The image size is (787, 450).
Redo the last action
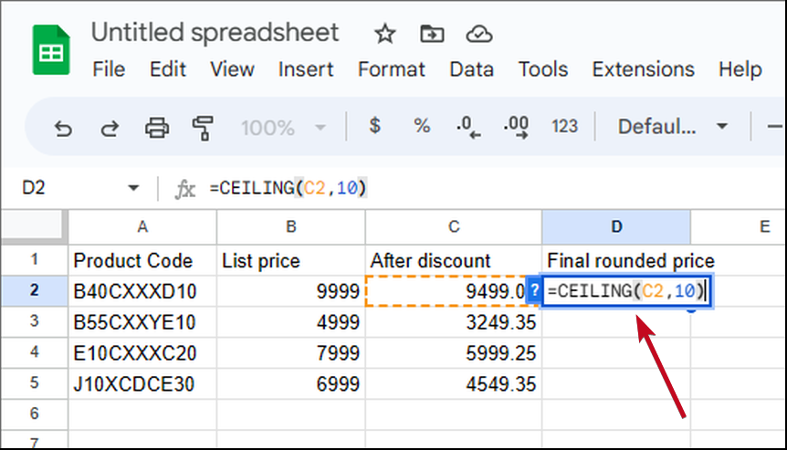pyautogui.click(x=110, y=128)
